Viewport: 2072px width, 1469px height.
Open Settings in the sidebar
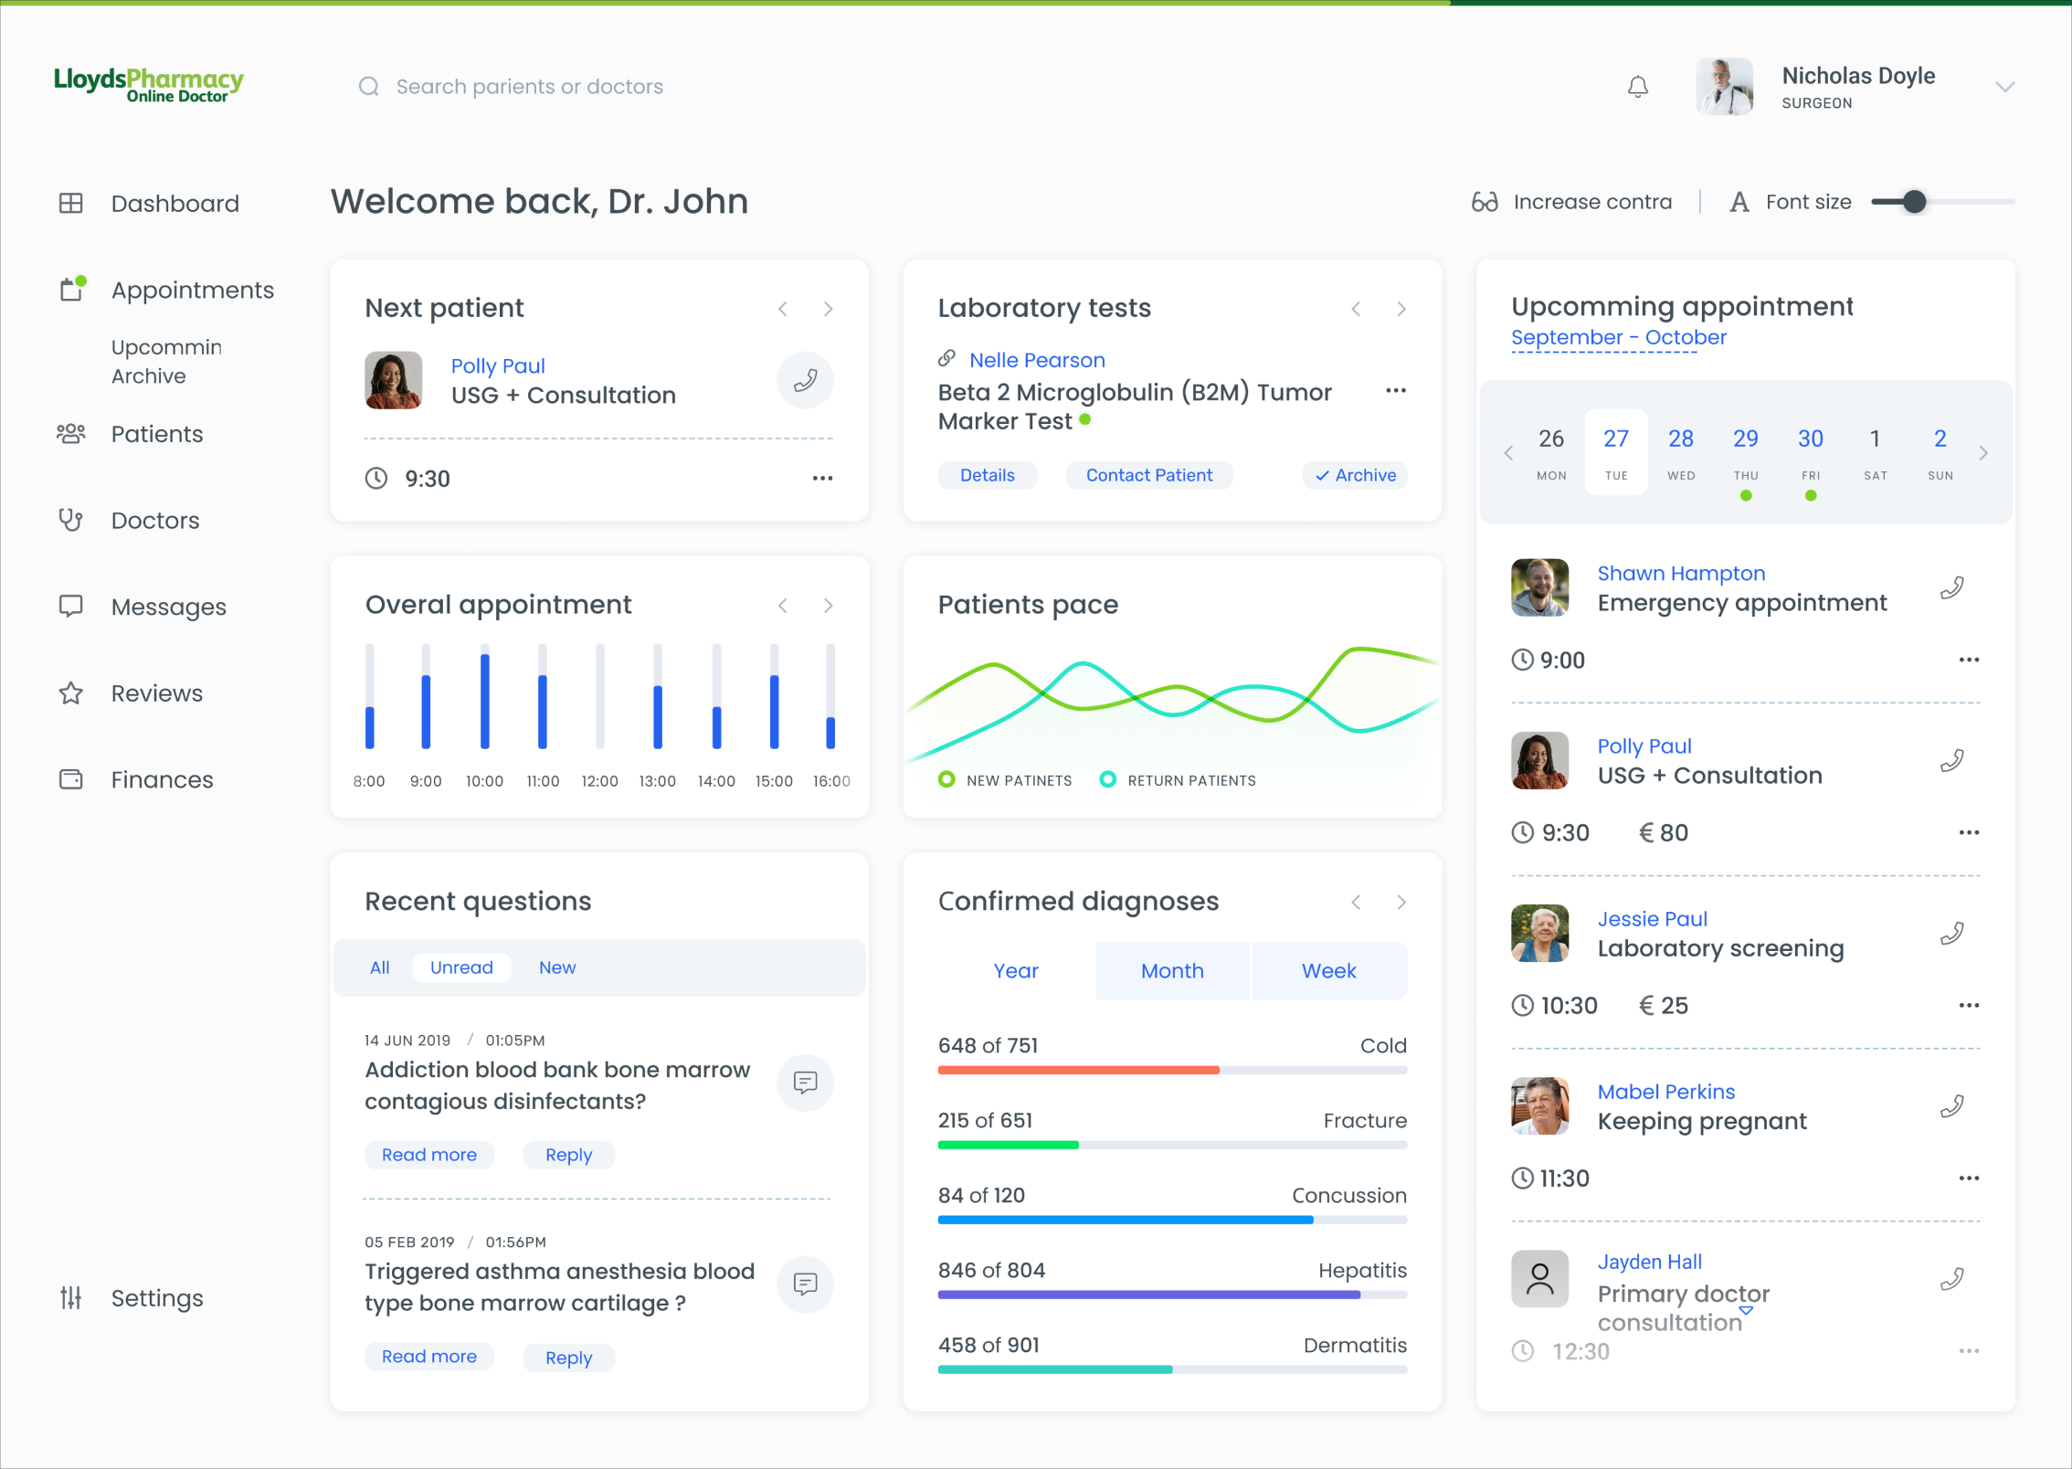(156, 1298)
